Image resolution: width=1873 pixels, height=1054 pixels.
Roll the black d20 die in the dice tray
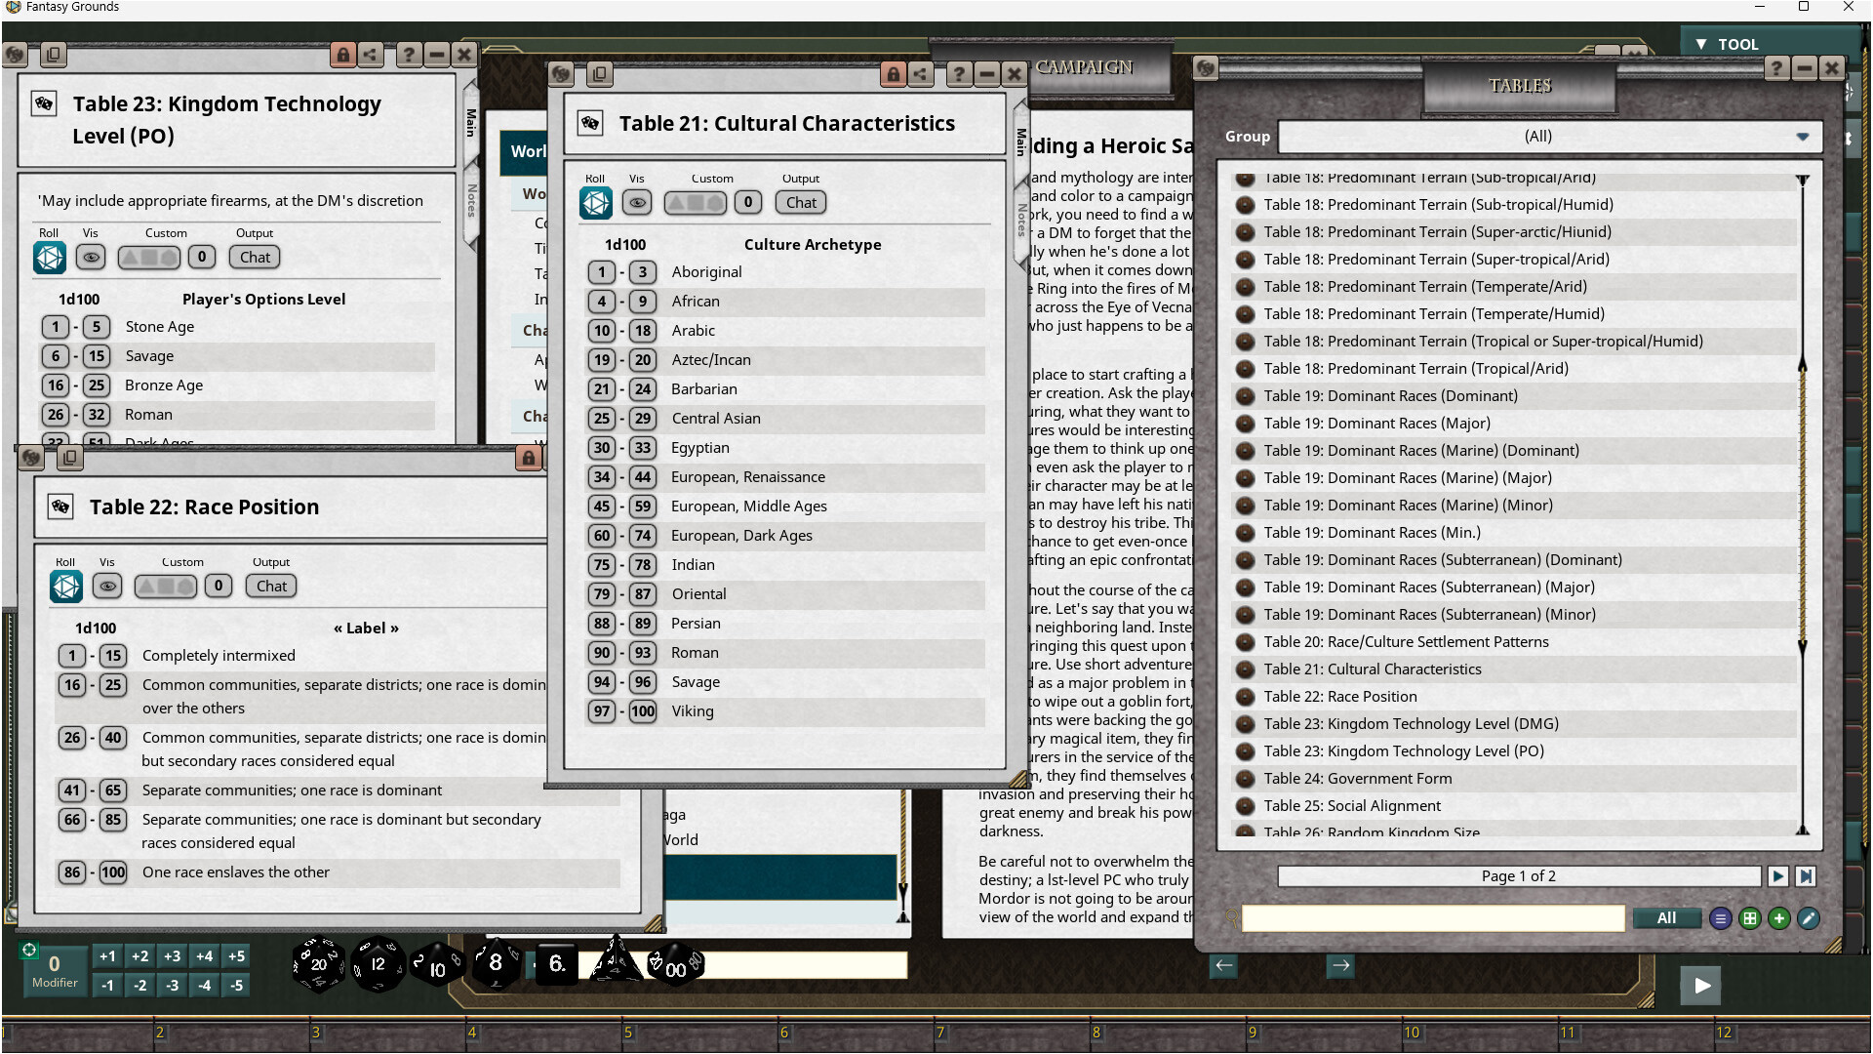[317, 964]
